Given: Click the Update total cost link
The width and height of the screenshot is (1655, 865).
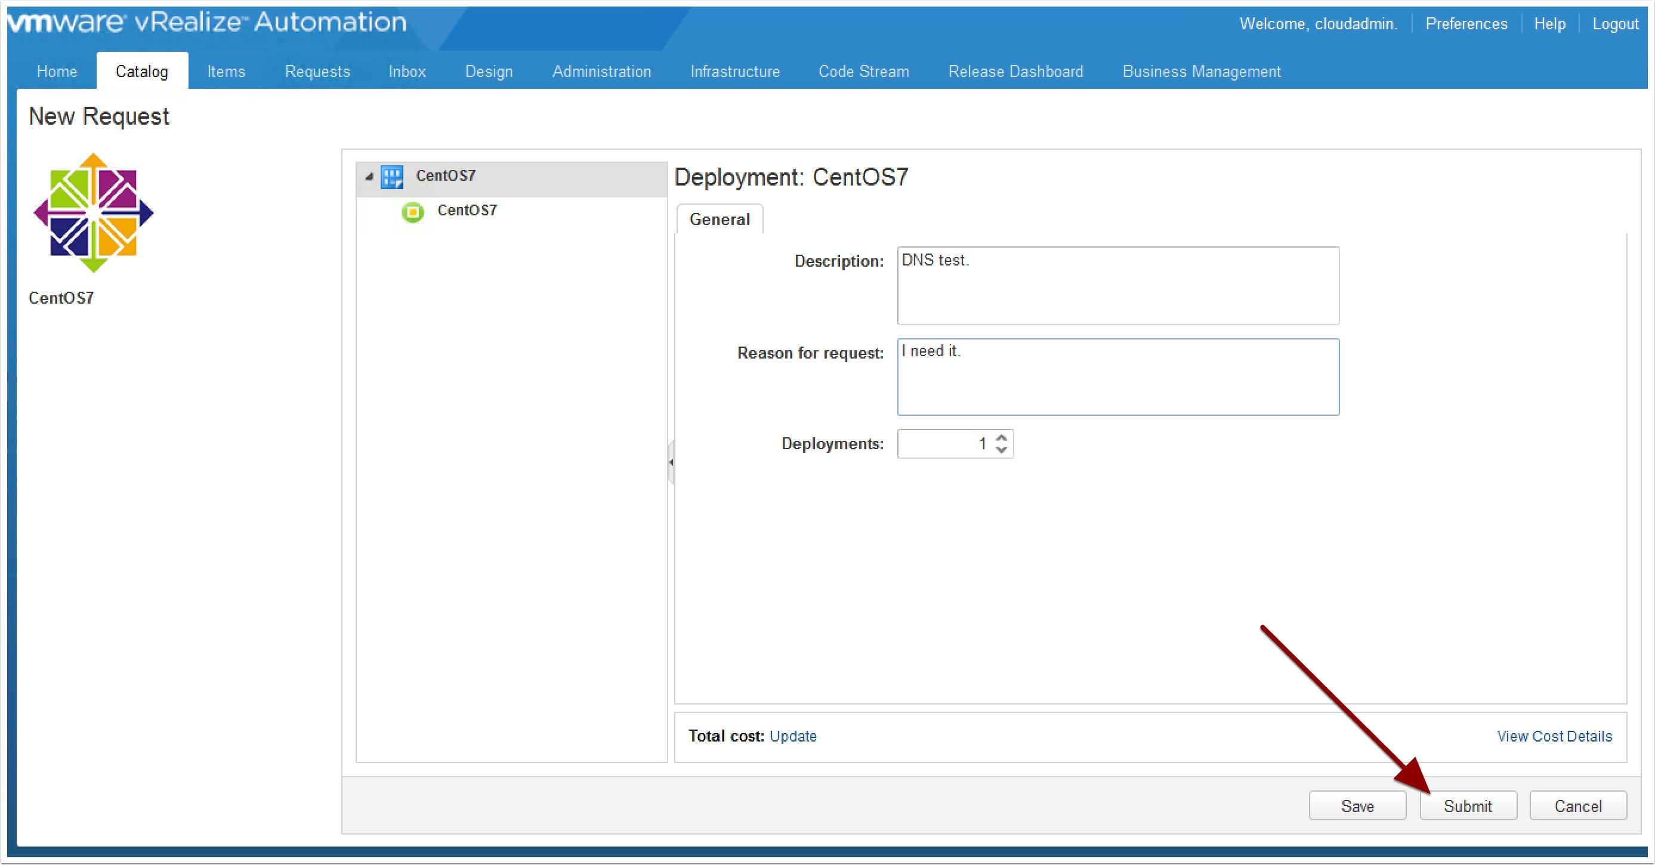Looking at the screenshot, I should pos(793,736).
